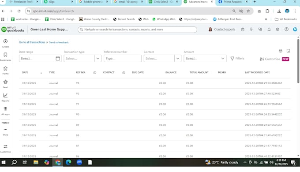
Task: Open the WhatsApp Web bookmark
Action: 164,19
